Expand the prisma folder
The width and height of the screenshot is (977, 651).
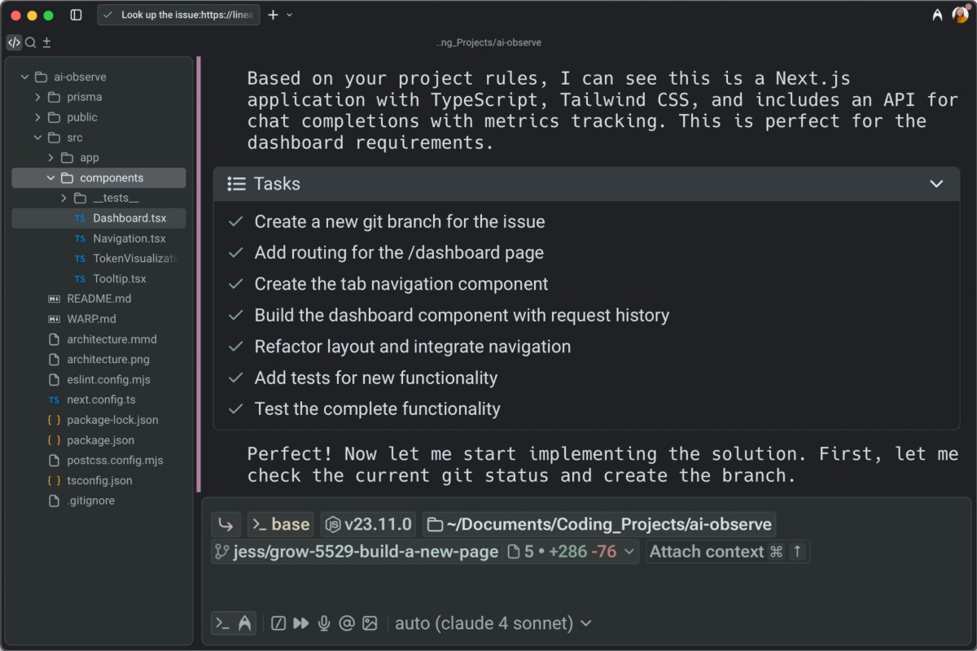pyautogui.click(x=84, y=97)
